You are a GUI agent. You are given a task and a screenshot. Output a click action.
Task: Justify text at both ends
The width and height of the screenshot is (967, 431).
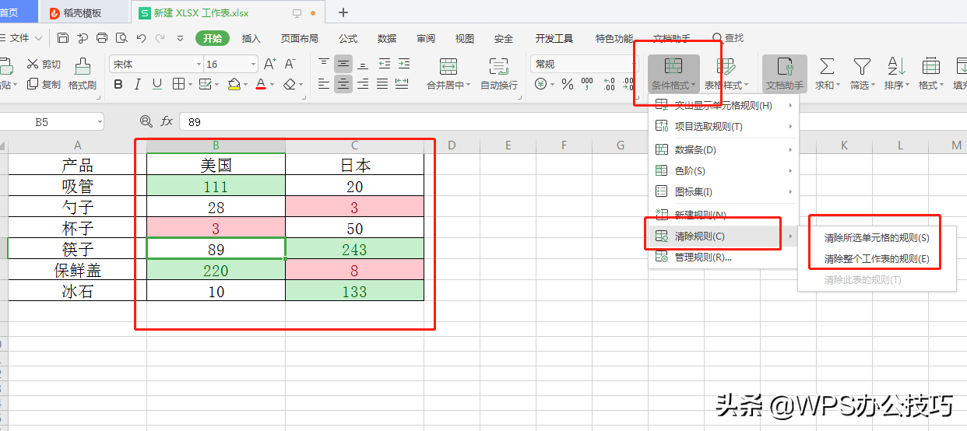[x=382, y=84]
